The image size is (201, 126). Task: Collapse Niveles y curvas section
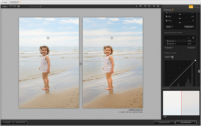[195, 53]
